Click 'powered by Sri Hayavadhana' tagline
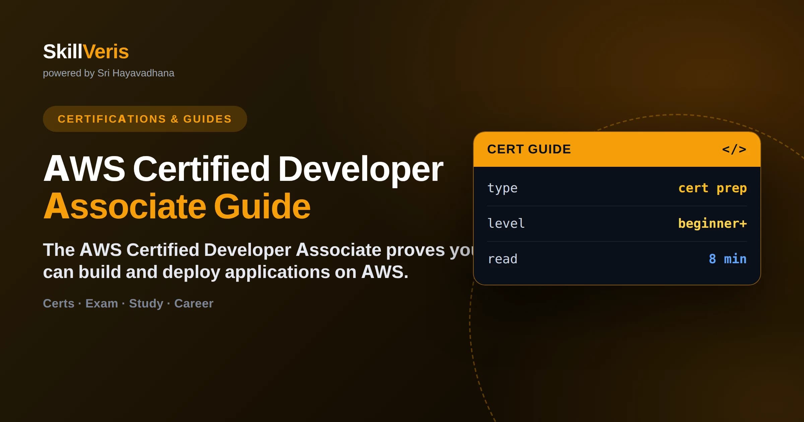This screenshot has height=422, width=804. tap(109, 73)
